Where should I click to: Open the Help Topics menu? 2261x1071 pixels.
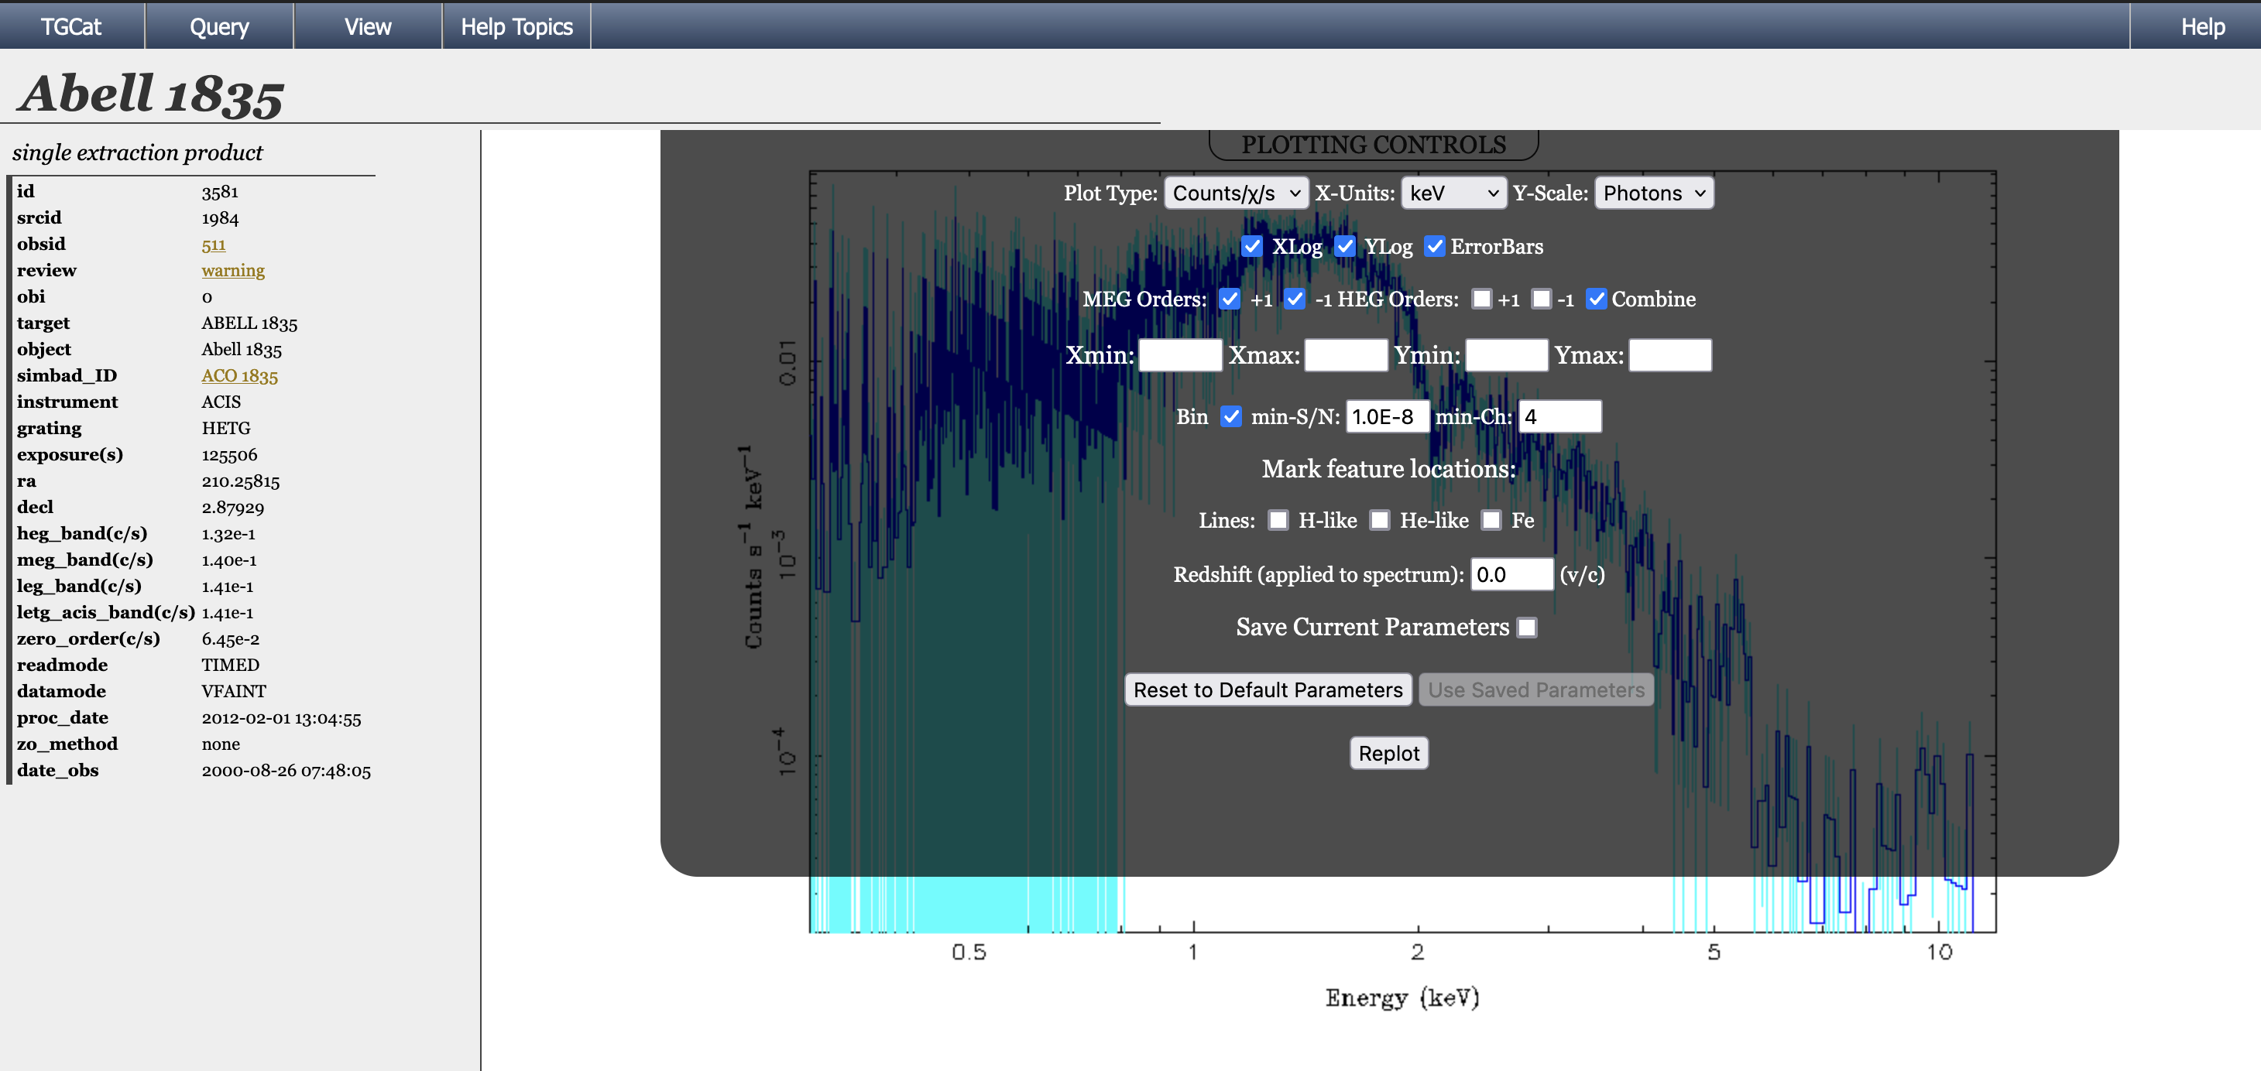coord(516,26)
